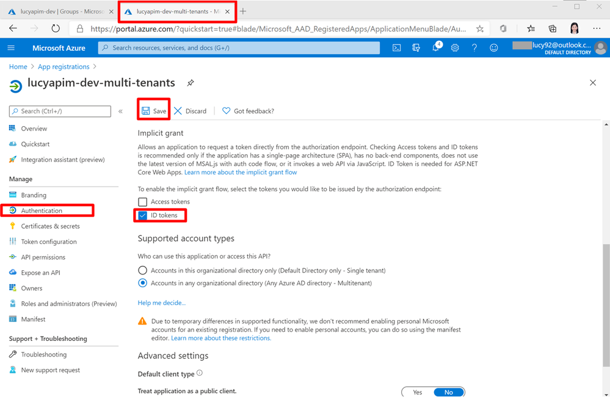Open the account avatar menu

[601, 48]
